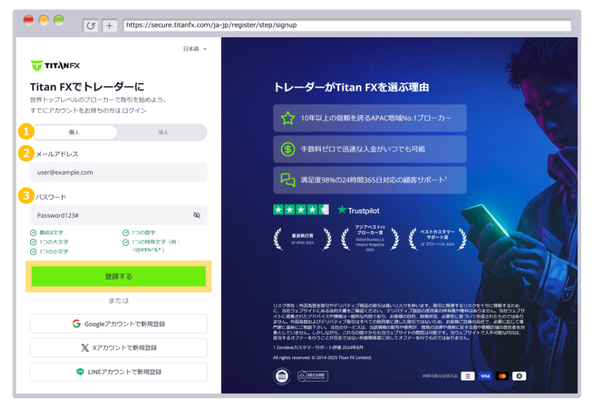The width and height of the screenshot is (597, 414).
Task: Click the Trustpilot logo
Action: (358, 210)
